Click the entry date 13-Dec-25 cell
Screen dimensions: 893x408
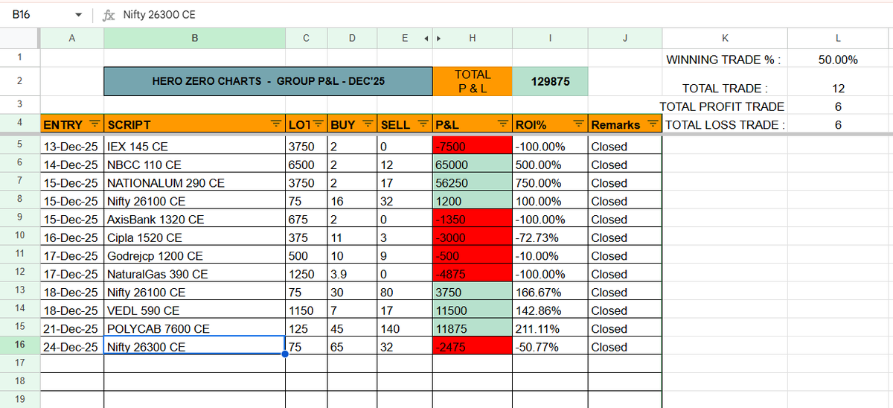click(x=71, y=146)
